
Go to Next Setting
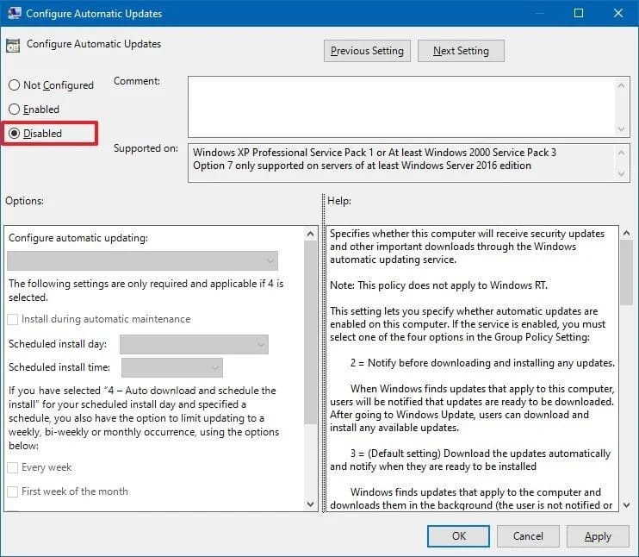pos(461,51)
